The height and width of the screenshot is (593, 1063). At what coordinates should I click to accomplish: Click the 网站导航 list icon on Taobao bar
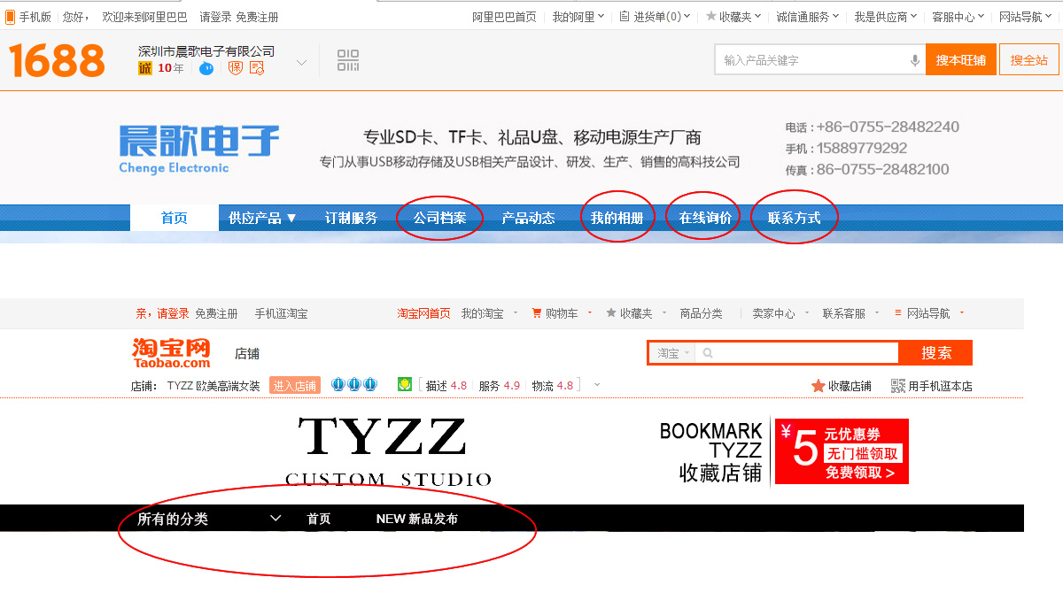(x=898, y=313)
